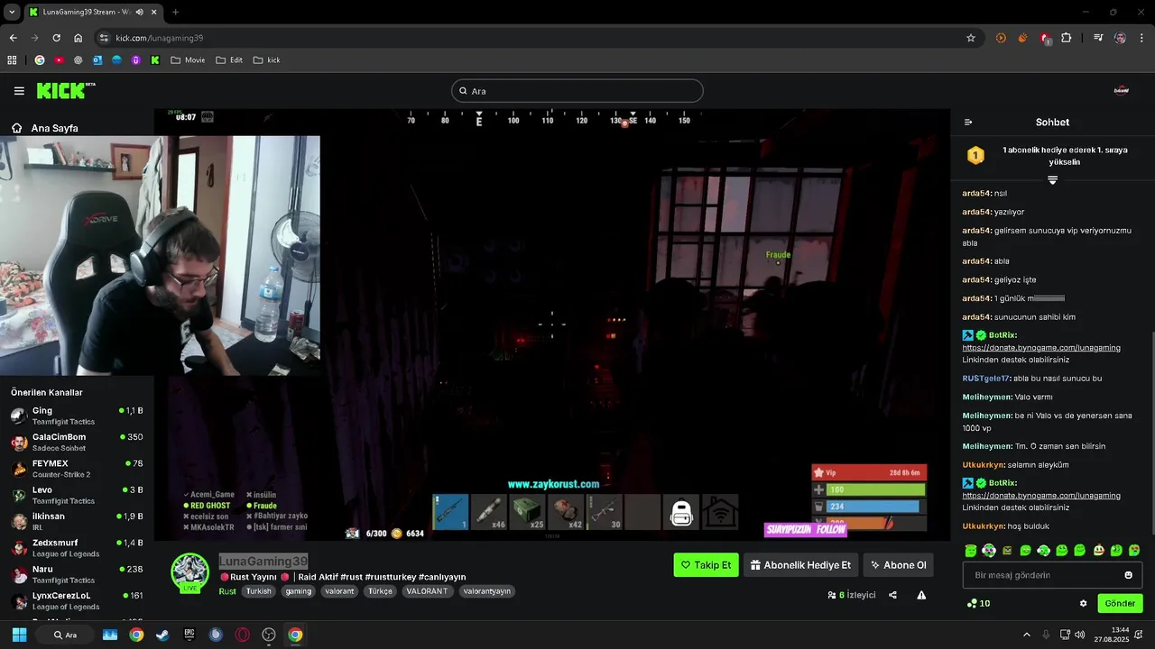This screenshot has height=649, width=1155.
Task: Select the VALORANT tag
Action: (427, 591)
